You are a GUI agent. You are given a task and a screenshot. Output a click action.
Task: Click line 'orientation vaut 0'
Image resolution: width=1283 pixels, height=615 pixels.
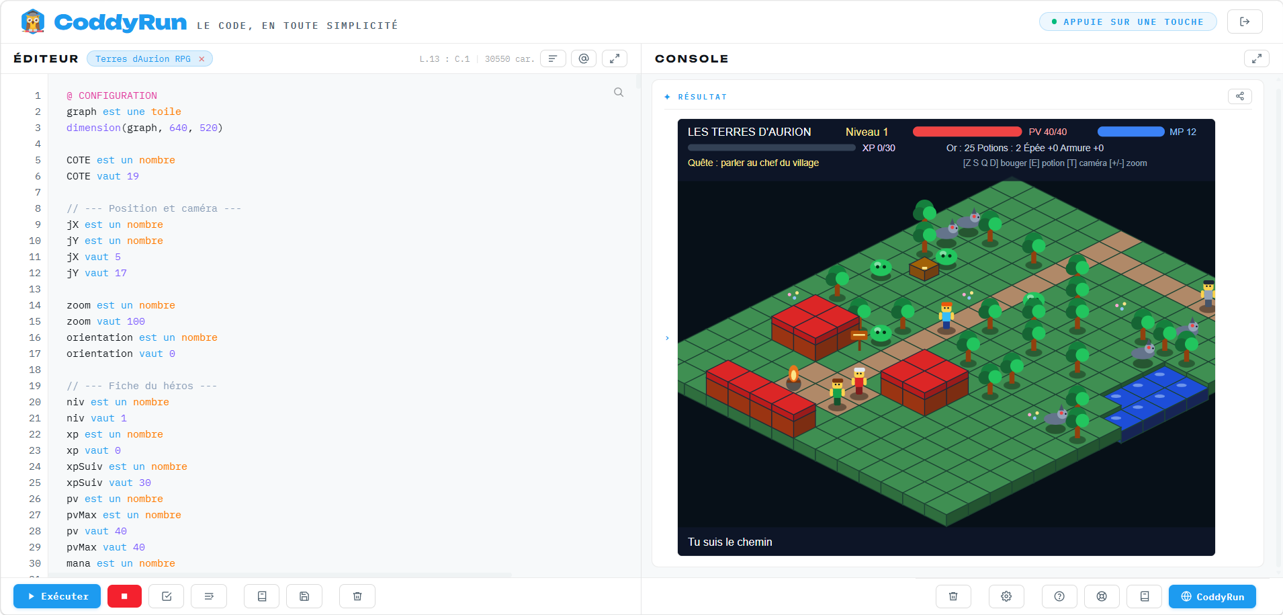[x=121, y=354]
